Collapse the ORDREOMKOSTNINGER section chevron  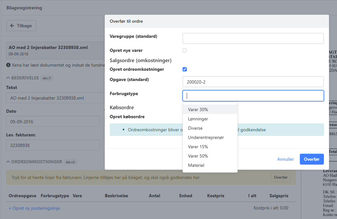[8, 162]
